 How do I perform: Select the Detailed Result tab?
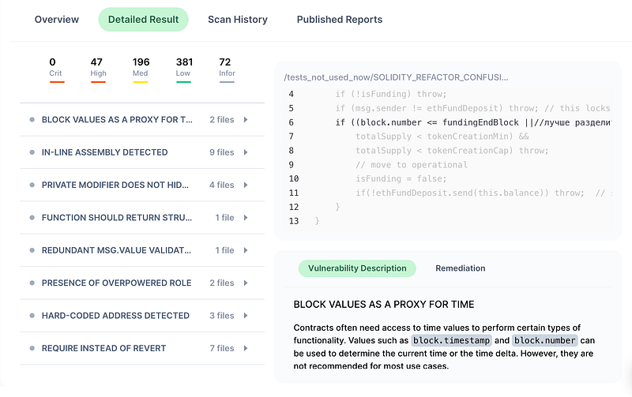[x=143, y=20]
